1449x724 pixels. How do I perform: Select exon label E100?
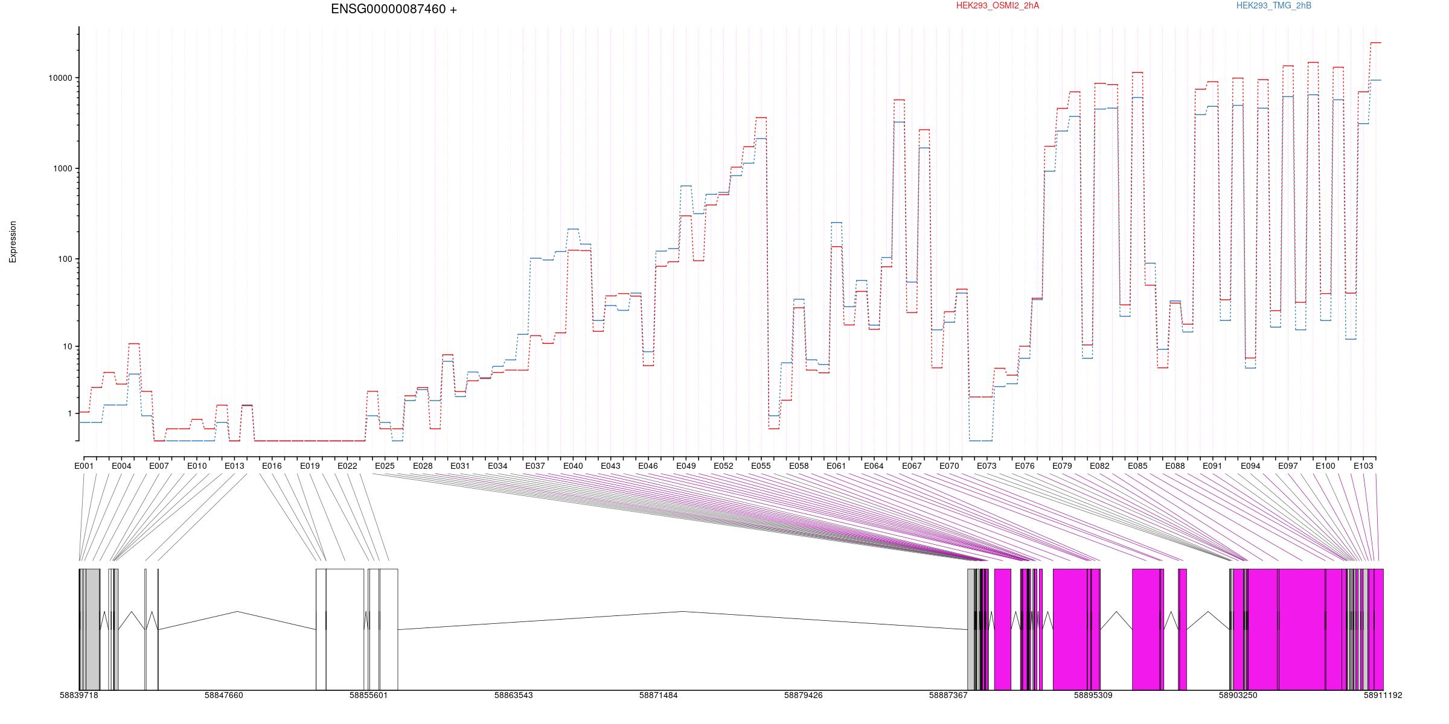point(1325,466)
